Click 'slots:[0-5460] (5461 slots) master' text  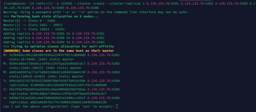(41, 59)
